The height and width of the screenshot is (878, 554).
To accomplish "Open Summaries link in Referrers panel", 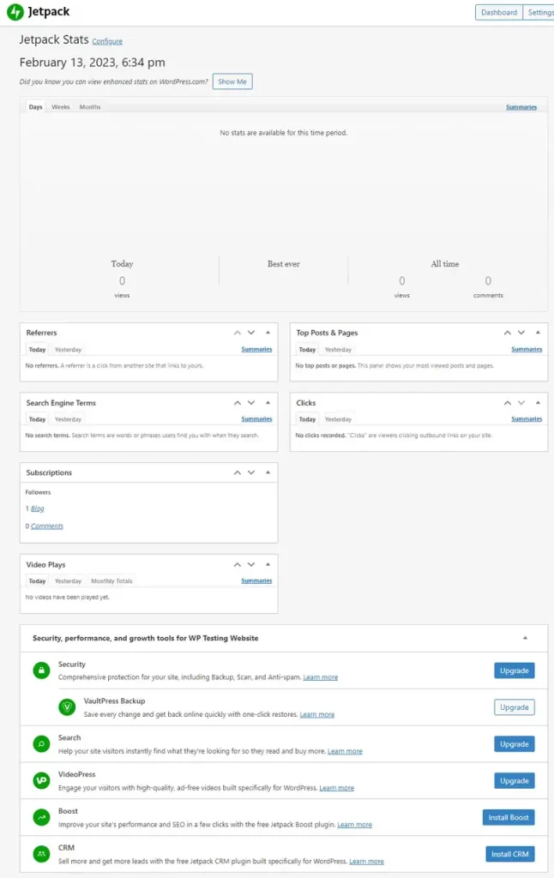I will (256, 350).
